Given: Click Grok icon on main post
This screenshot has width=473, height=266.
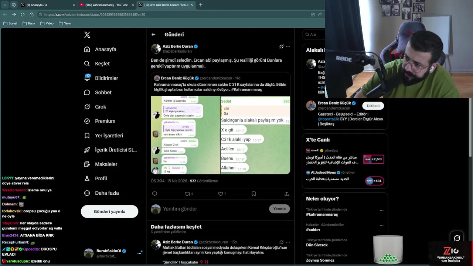Looking at the screenshot, I should 281,47.
